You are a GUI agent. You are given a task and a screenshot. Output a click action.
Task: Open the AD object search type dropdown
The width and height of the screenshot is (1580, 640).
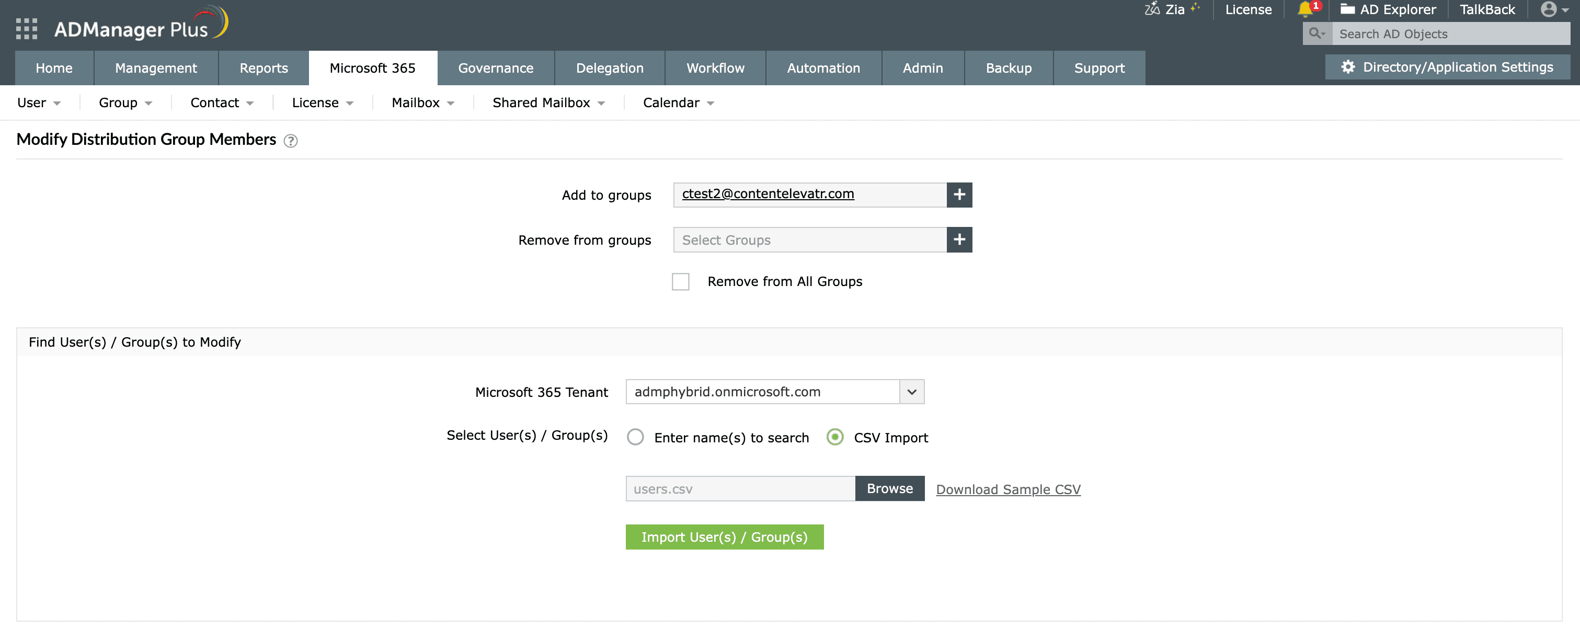[x=1317, y=34]
